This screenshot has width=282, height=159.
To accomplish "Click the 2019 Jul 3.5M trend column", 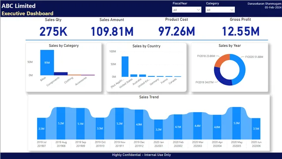I will [x=41, y=129].
